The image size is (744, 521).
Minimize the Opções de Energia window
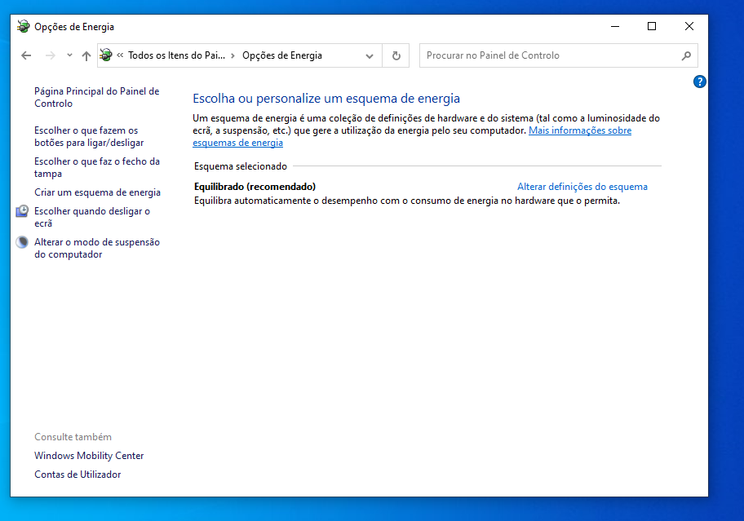pos(615,27)
